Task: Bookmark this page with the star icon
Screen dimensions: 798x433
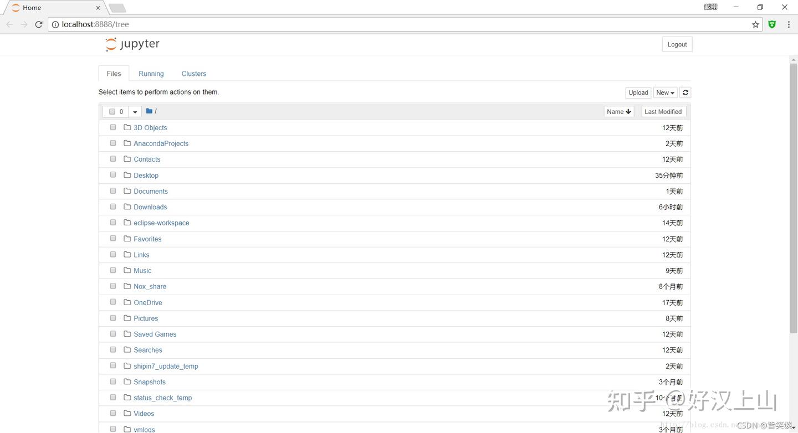Action: 755,24
